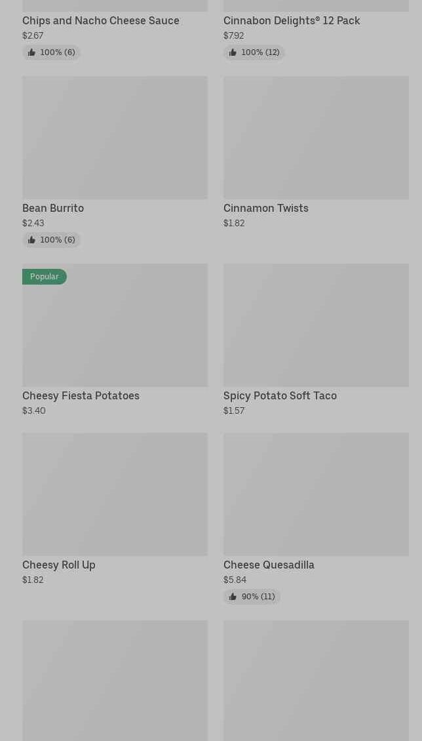
Task: Click the Bean Burrito name link
Action: point(53,208)
